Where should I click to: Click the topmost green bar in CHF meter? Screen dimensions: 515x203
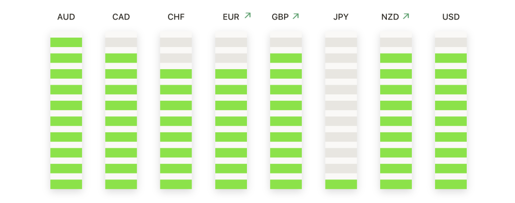coord(176,74)
